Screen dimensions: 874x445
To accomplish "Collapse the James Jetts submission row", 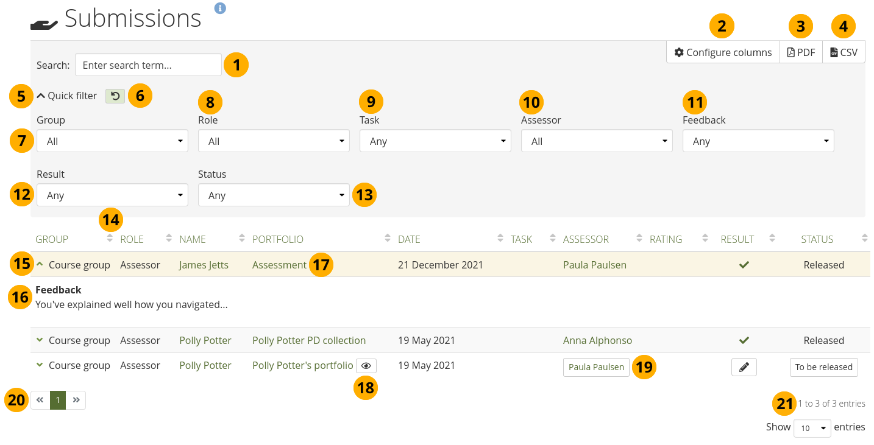I will (x=40, y=265).
